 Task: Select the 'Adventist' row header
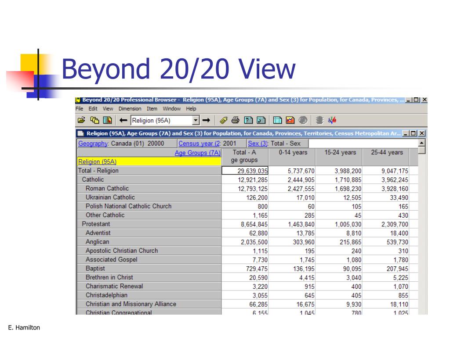click(x=149, y=233)
